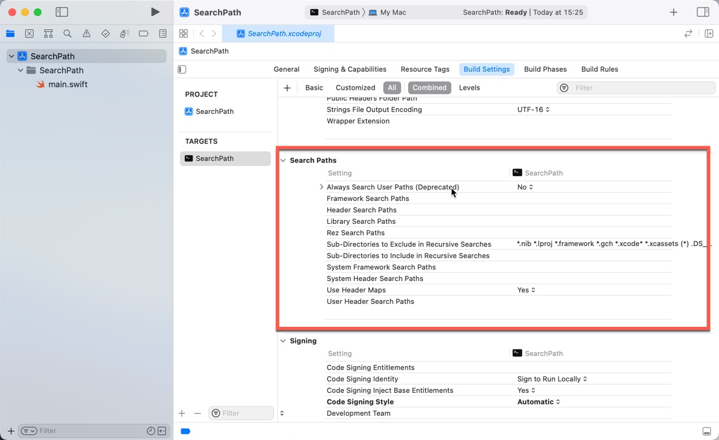Change Always Search User Paths value No
This screenshot has height=440, width=719.
525,187
